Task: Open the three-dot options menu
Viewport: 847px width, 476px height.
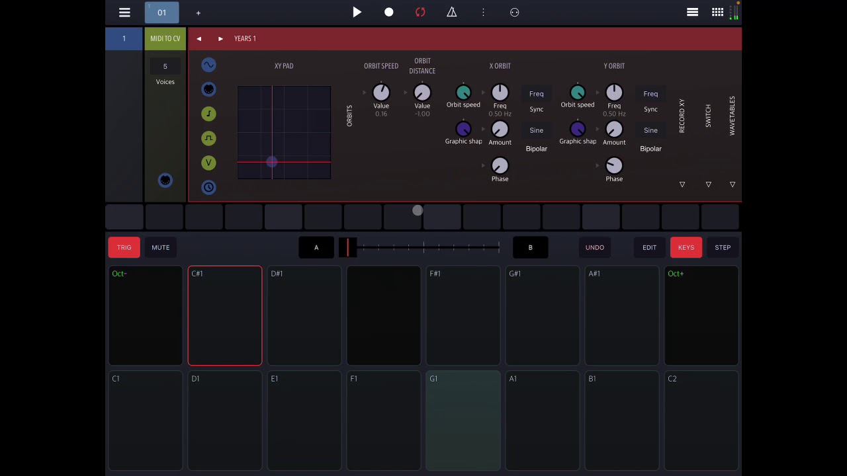Action: click(x=483, y=13)
